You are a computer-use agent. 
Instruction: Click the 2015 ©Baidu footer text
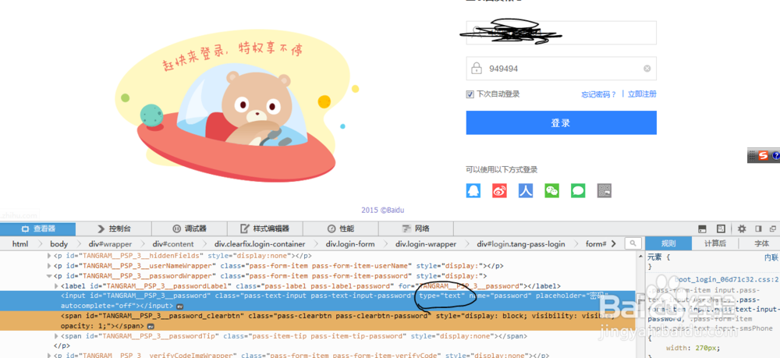[x=382, y=211]
